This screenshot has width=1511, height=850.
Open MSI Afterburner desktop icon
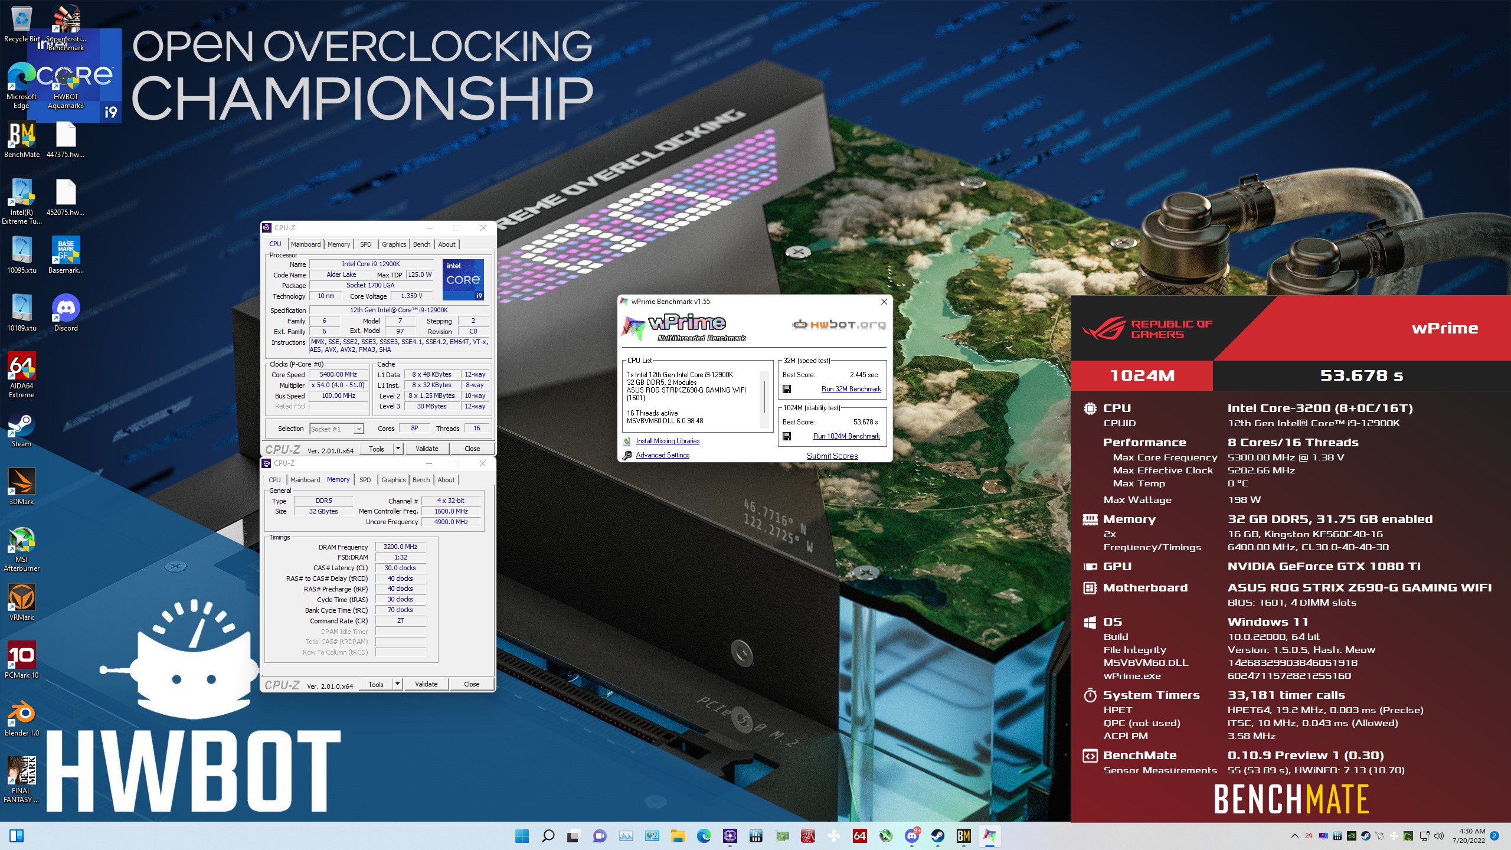[x=22, y=549]
